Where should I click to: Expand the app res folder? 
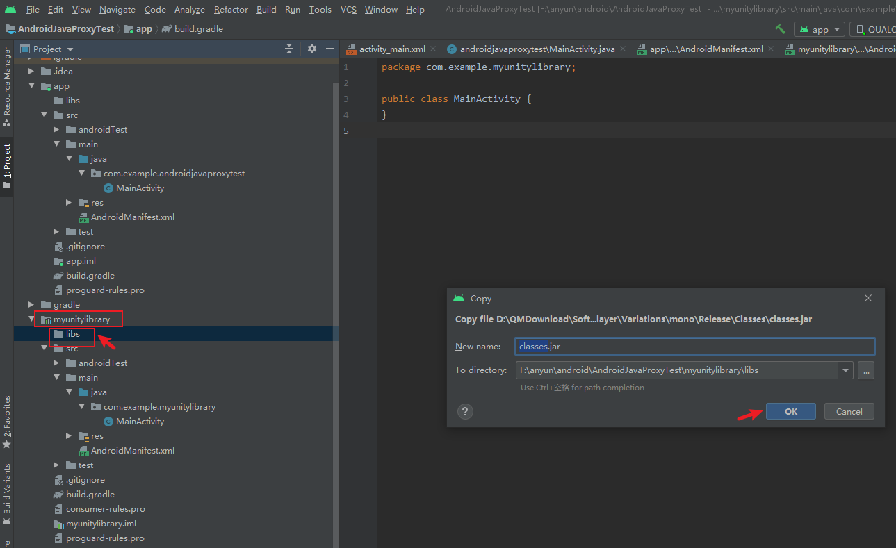(x=69, y=202)
